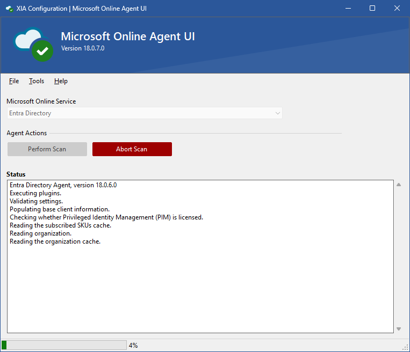Image resolution: width=410 pixels, height=352 pixels.
Task: Click the Status scroll up arrow
Action: pos(399,185)
